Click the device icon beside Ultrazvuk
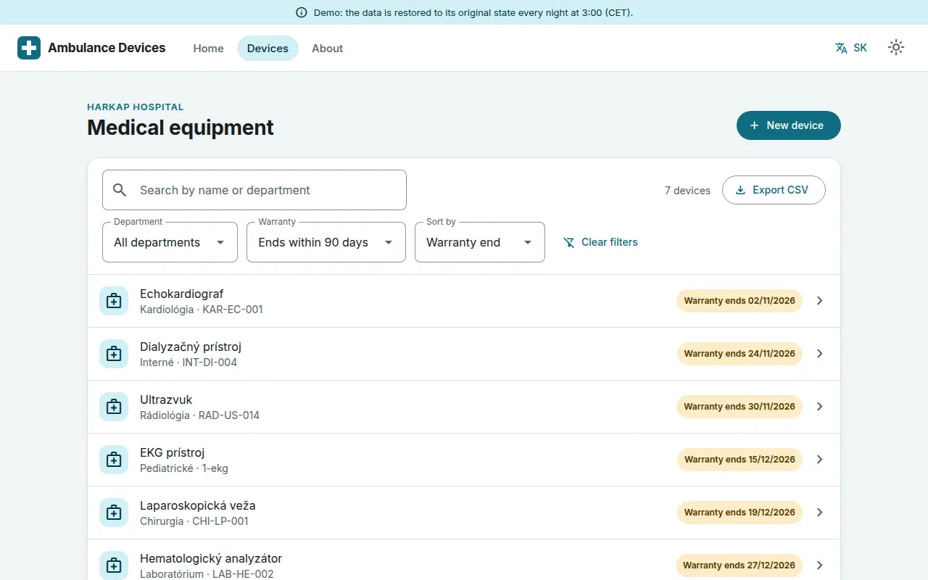Image resolution: width=928 pixels, height=580 pixels. [x=114, y=407]
